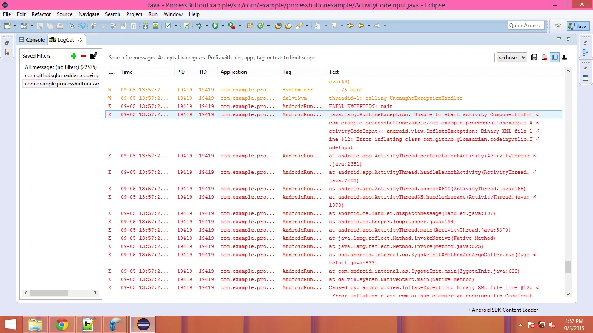Screen dimensions: 593x333
Task: Click the Outline view icon on right trim
Action: point(586,53)
